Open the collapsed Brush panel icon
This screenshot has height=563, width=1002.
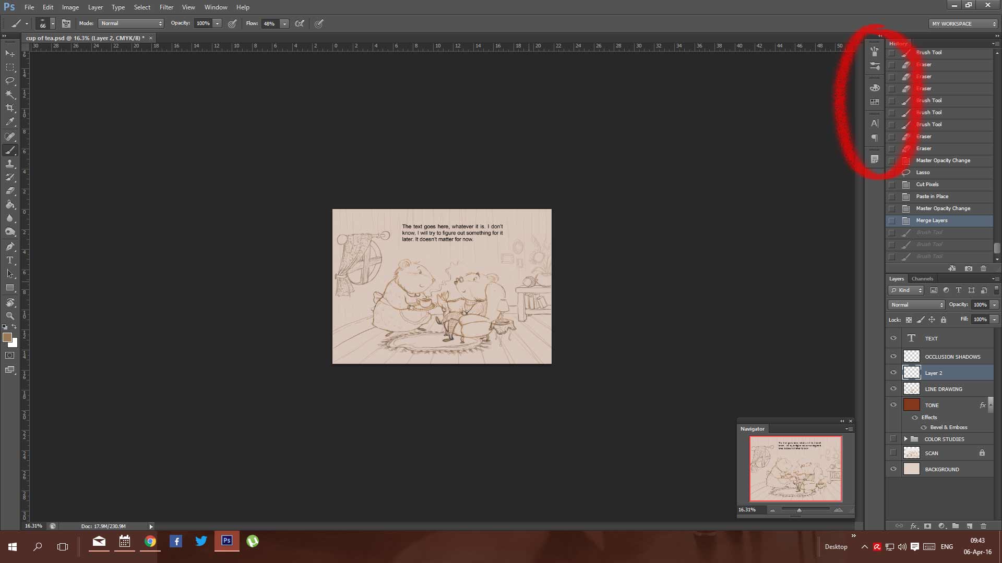[875, 52]
